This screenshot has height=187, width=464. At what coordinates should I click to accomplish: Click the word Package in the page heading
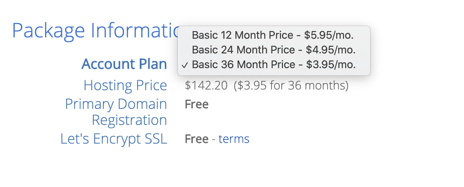(x=49, y=31)
